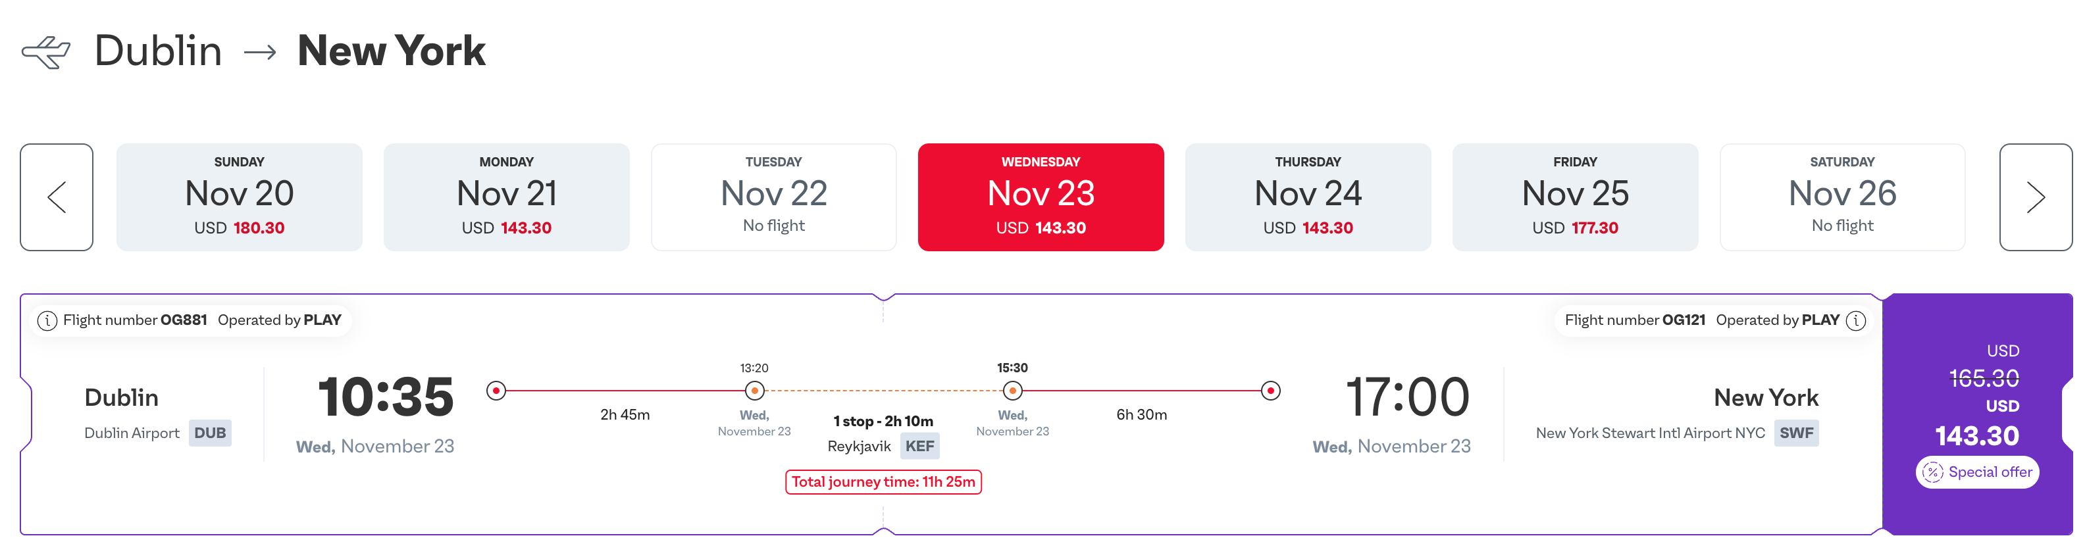This screenshot has height=538, width=2085.
Task: Click the 13:20 Reykjavik arrival marker
Action: pyautogui.click(x=754, y=391)
